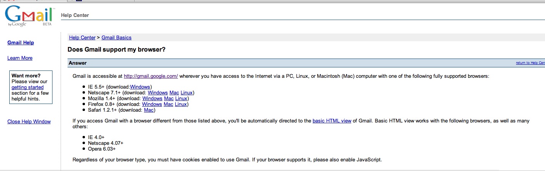The width and height of the screenshot is (545, 171).
Task: Open the basic HTML view link
Action: tap(332, 121)
